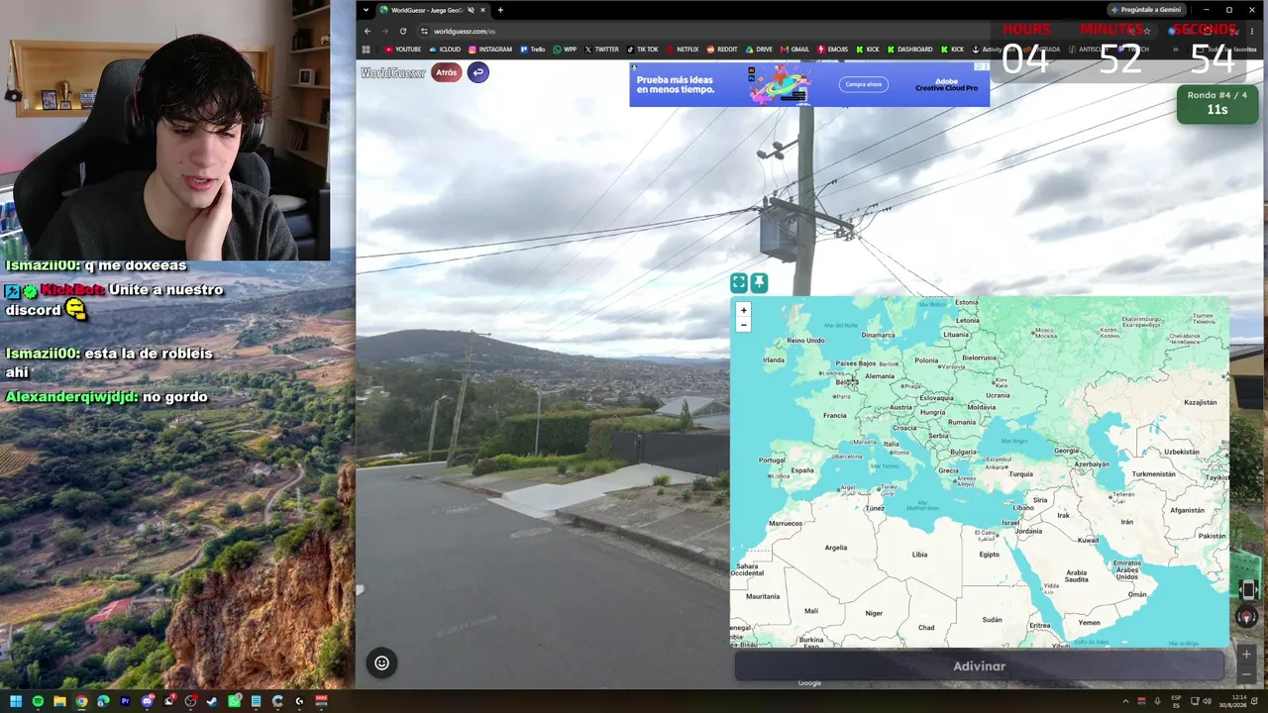Open the Reddit bookmark
This screenshot has height=713, width=1268.
[722, 50]
